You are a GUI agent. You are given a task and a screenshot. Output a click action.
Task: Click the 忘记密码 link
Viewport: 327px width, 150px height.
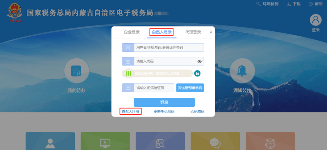pyautogui.click(x=197, y=112)
